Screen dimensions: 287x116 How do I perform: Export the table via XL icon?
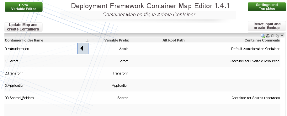point(272,36)
